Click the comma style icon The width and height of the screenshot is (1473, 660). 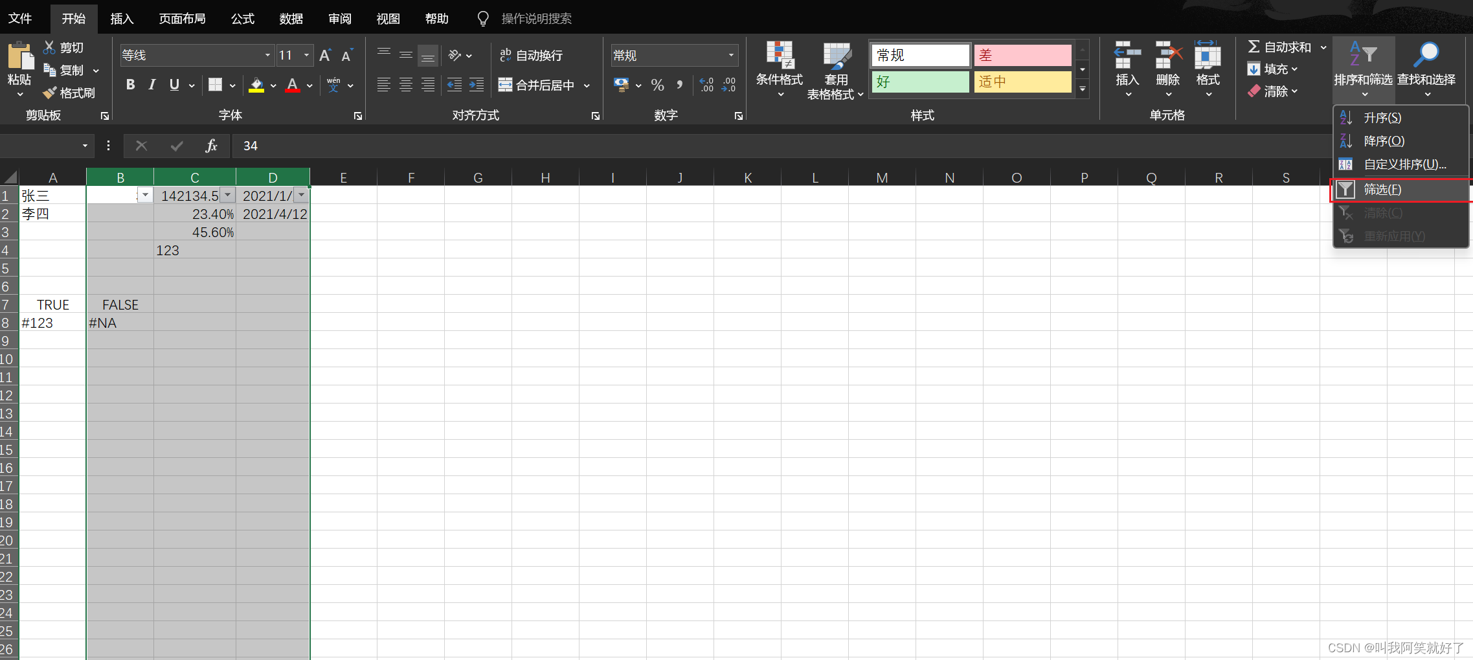pos(679,85)
